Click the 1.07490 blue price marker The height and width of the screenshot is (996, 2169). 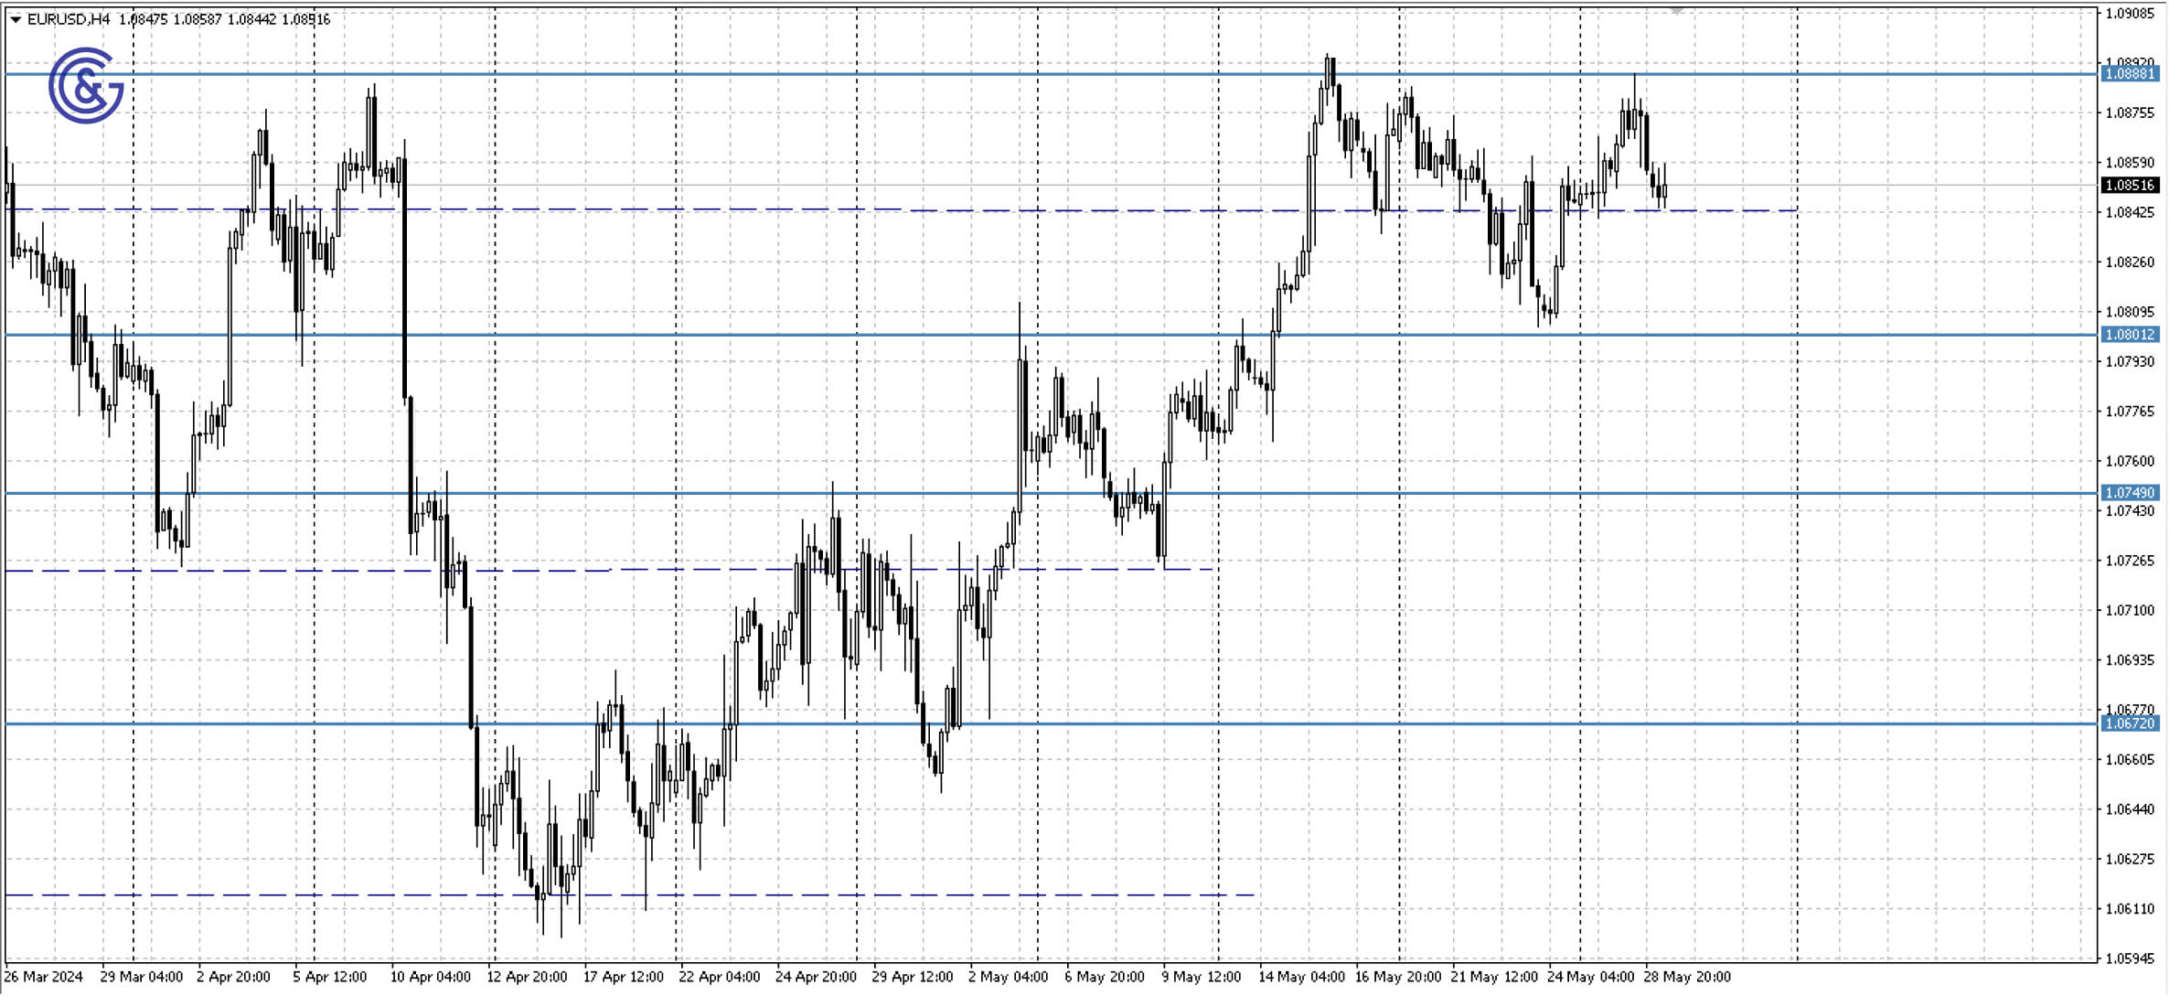tap(2130, 492)
